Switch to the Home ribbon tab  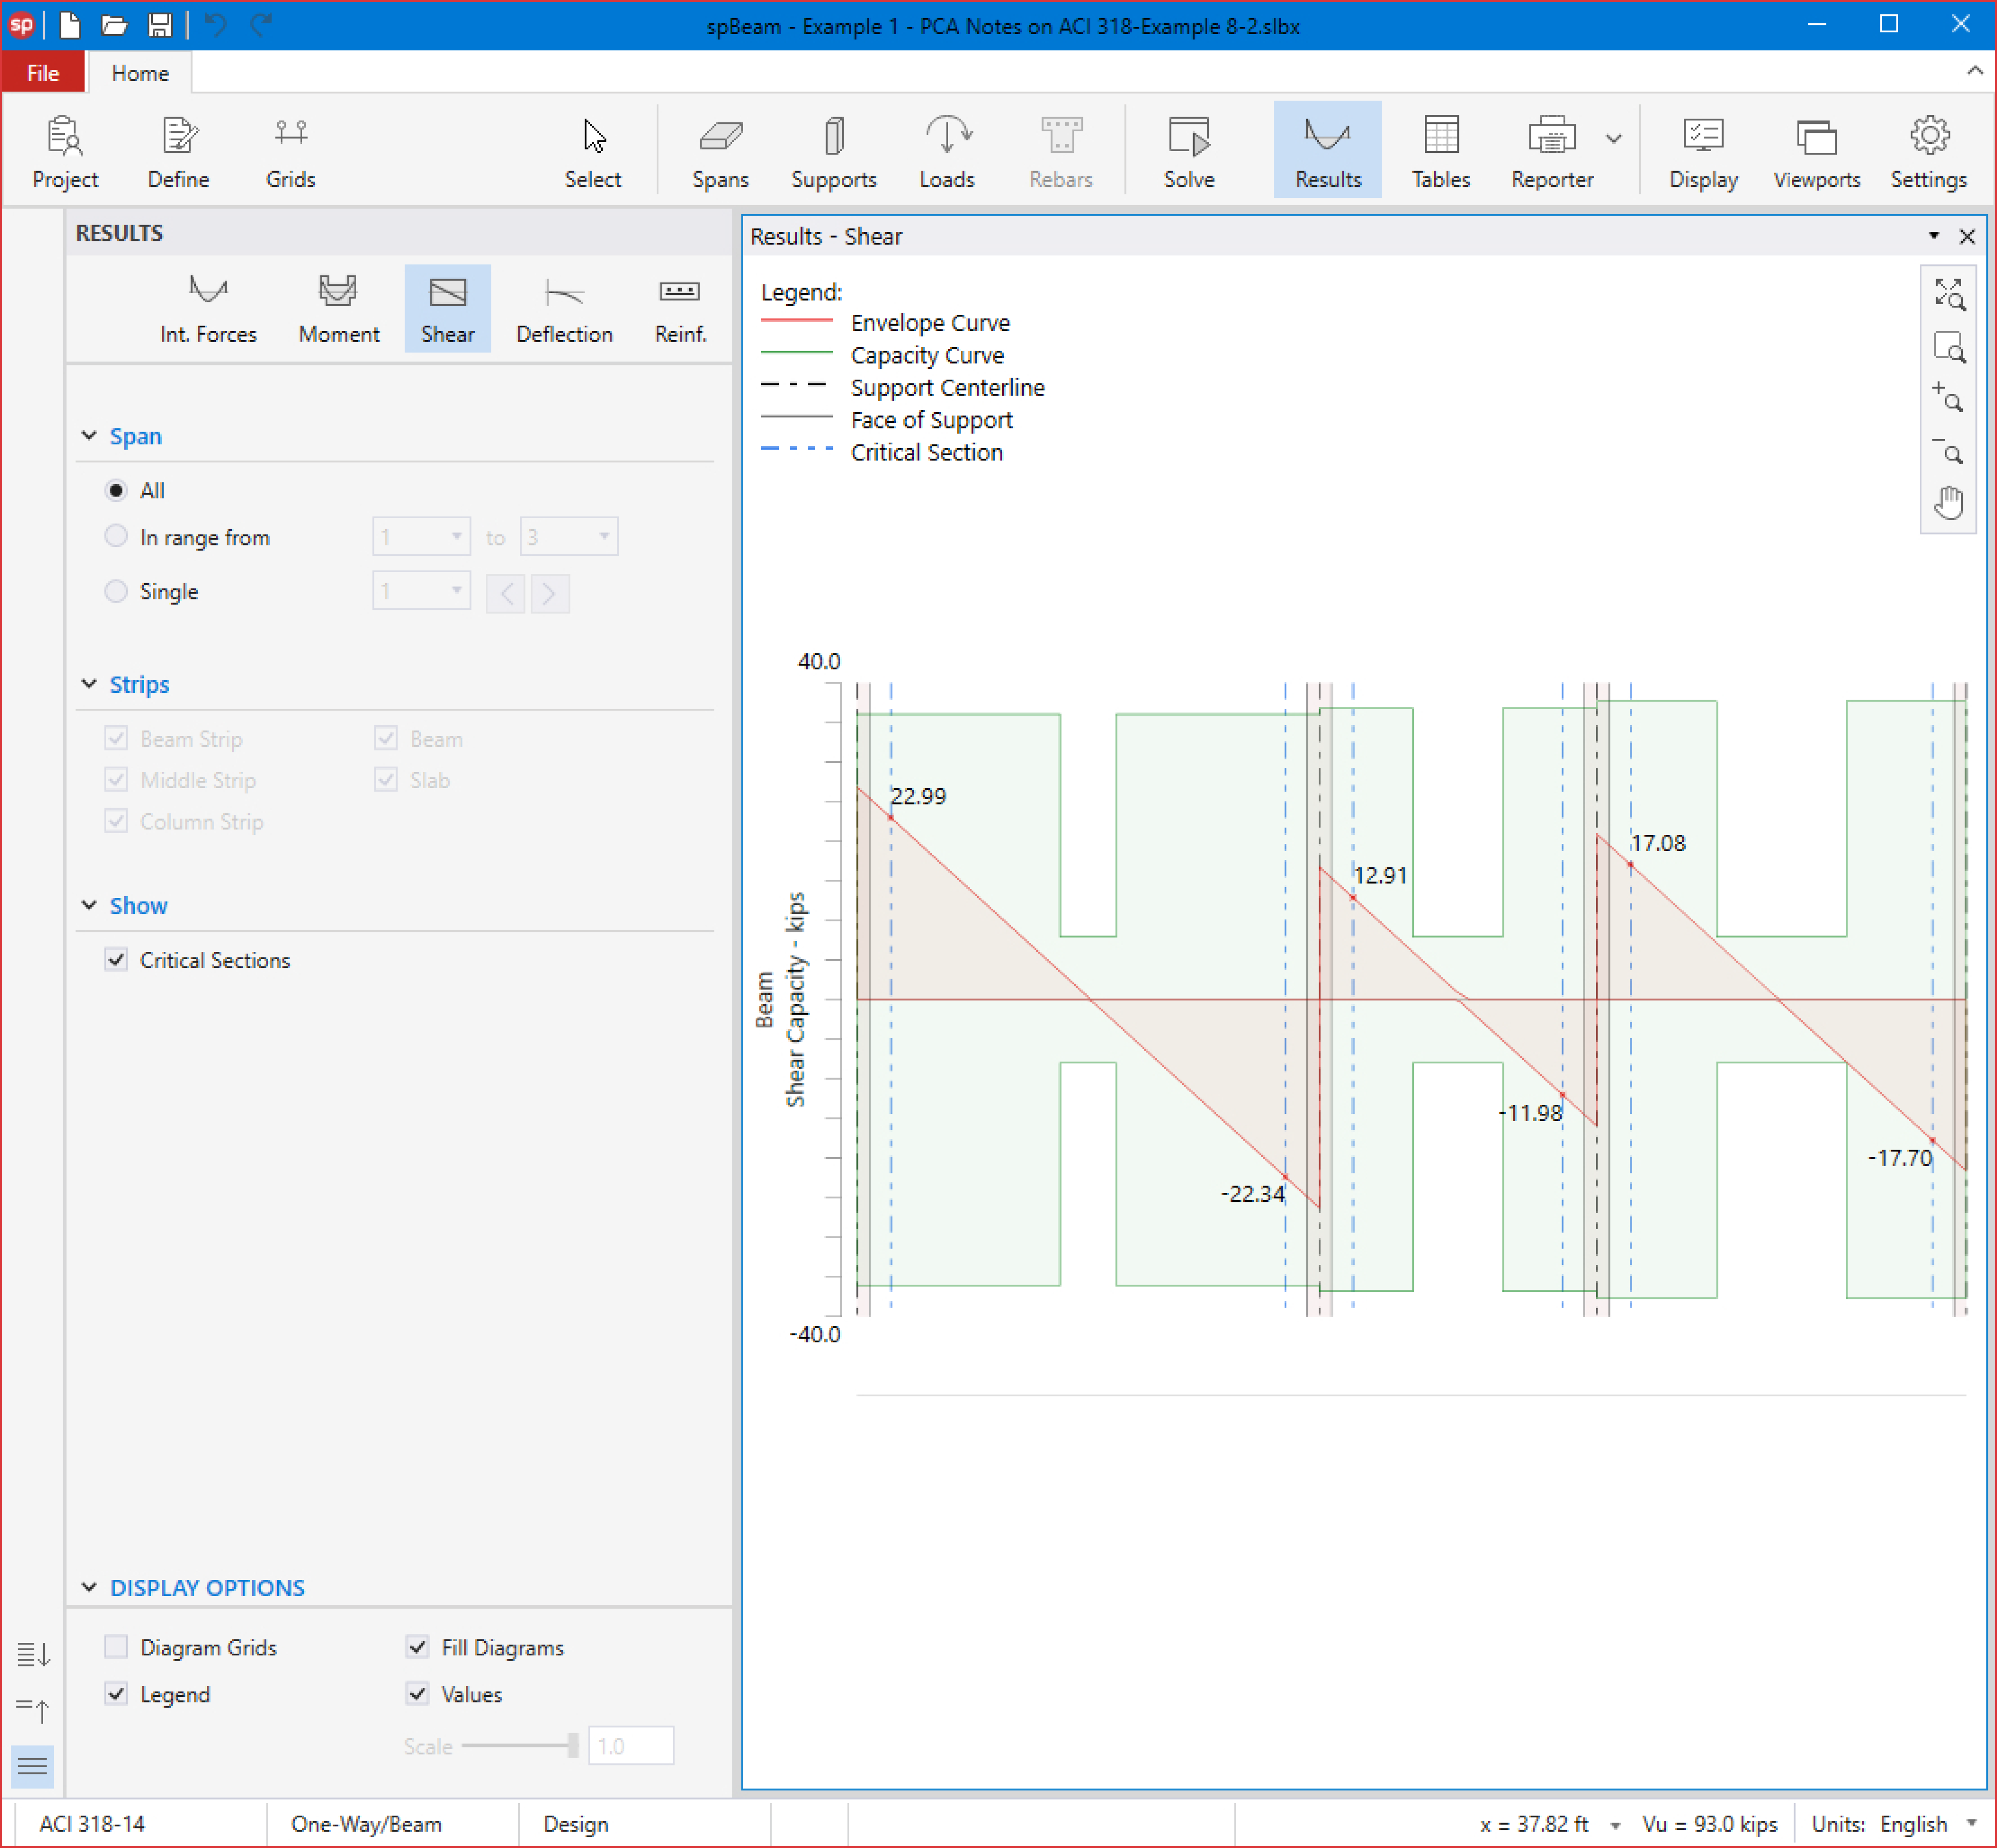click(140, 73)
